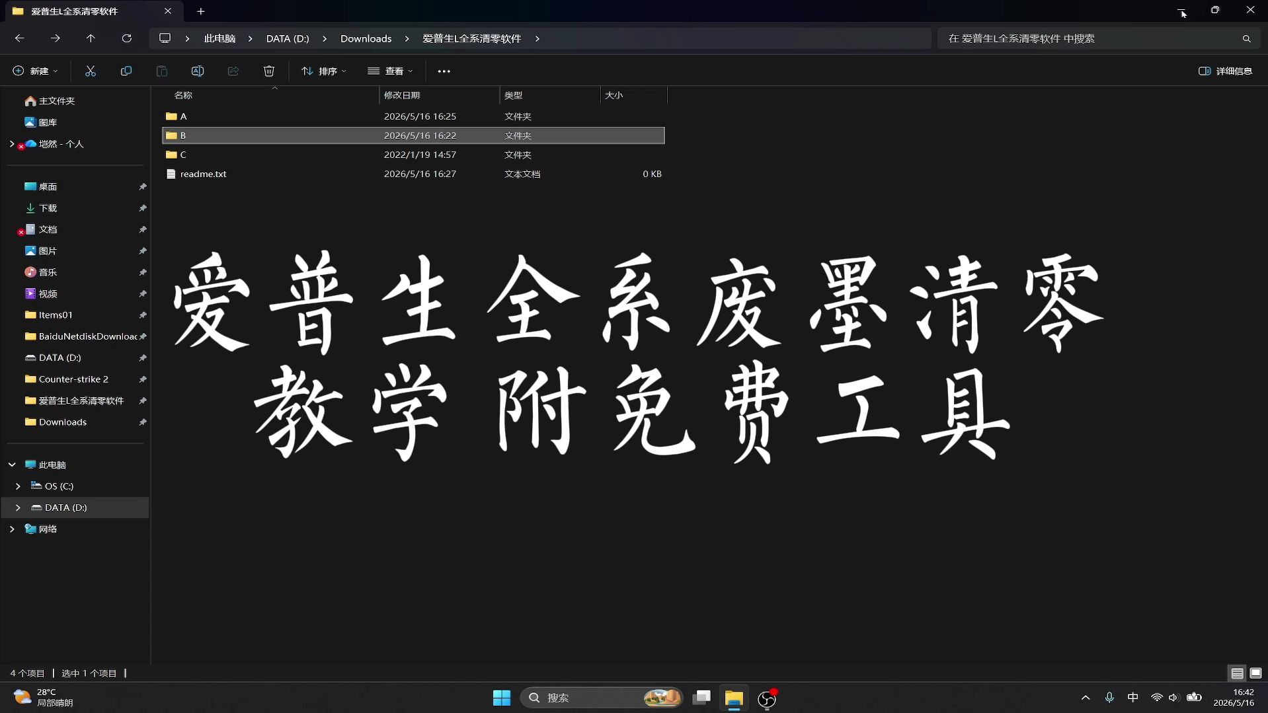Open the Sort dropdown menu
The width and height of the screenshot is (1268, 713).
click(x=324, y=71)
